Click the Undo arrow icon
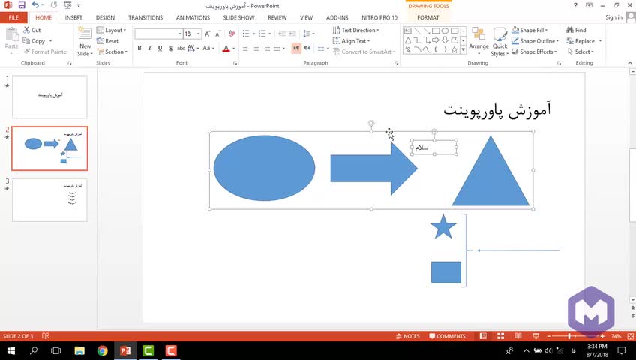Viewport: 636px width, 360px height. pyautogui.click(x=36, y=5)
